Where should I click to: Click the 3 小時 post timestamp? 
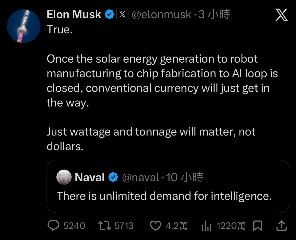tap(214, 14)
